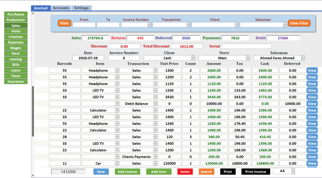Image resolution: width=322 pixels, height=178 pixels.
Task: Go to the Expenses section
Action: pyautogui.click(x=16, y=42)
